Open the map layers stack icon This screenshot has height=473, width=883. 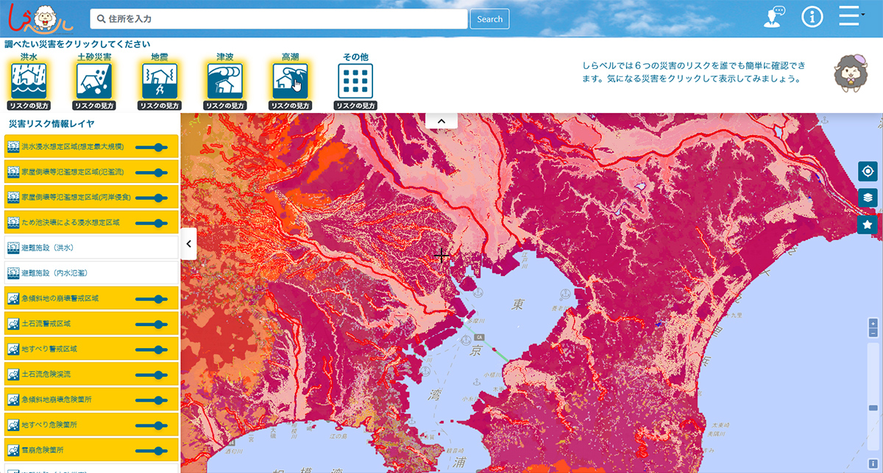pos(868,198)
